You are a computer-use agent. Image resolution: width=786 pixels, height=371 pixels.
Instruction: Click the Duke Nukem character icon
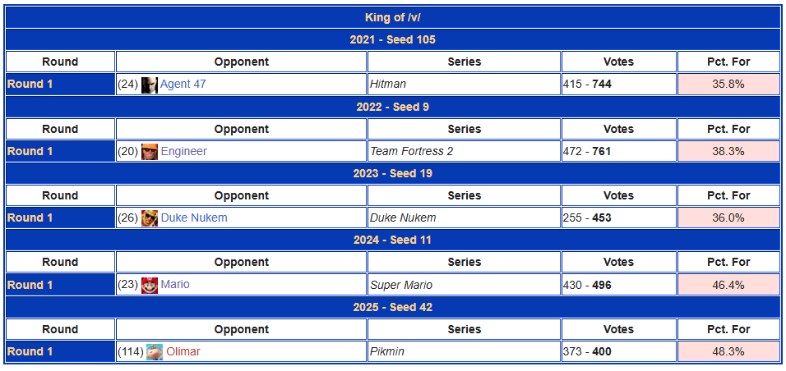click(150, 218)
